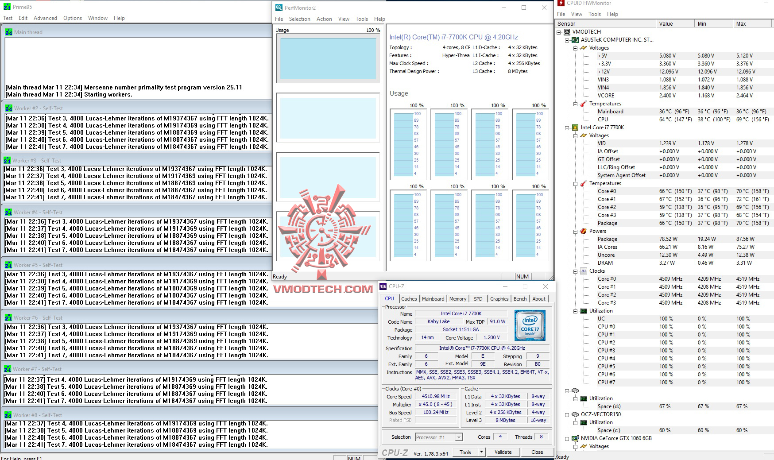The height and width of the screenshot is (460, 774).
Task: Switch to the Mainboard tab in CPU-Z
Action: (x=433, y=299)
